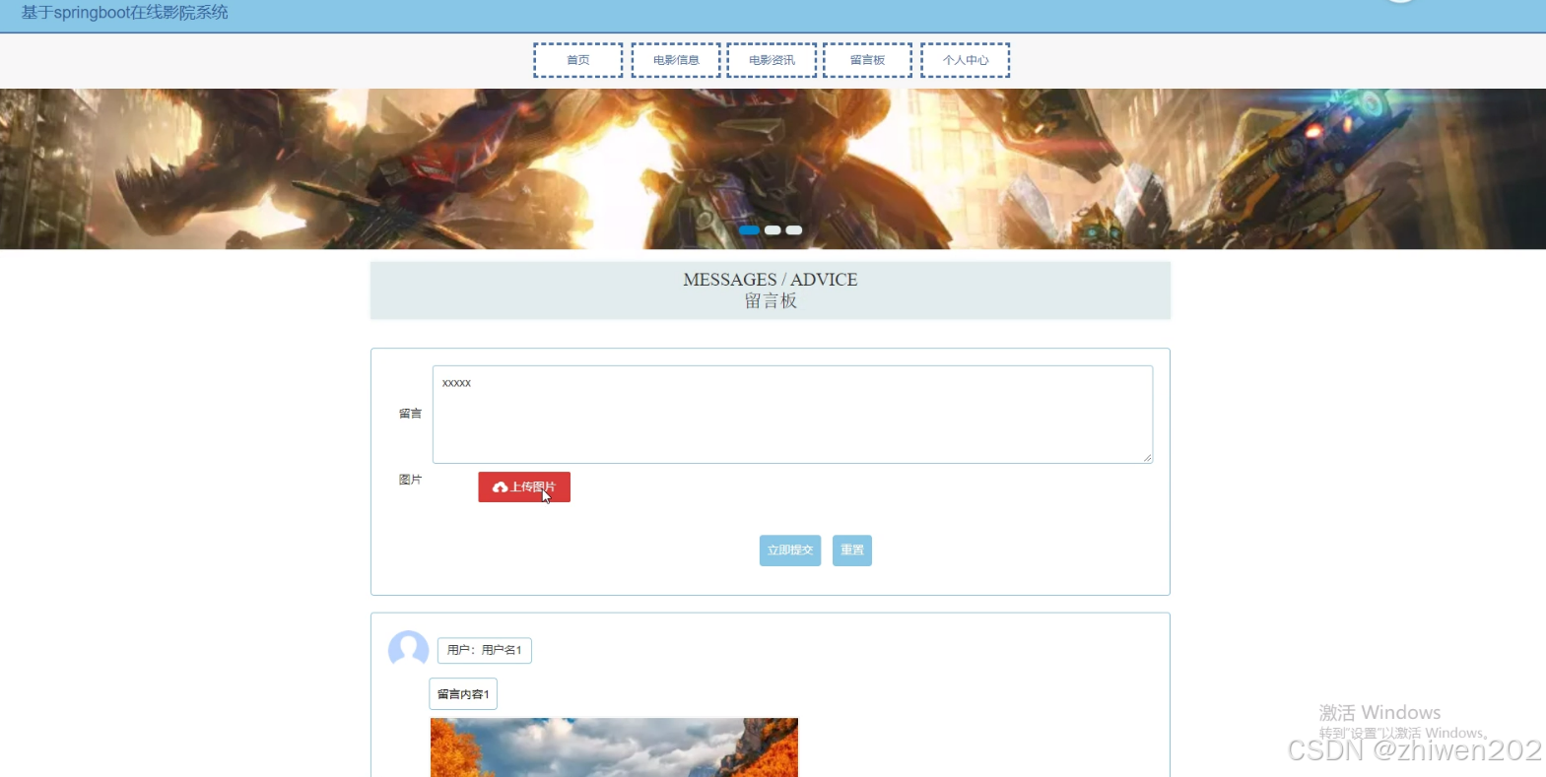Select the 留言内容1 message text
1546x777 pixels.
tap(463, 694)
